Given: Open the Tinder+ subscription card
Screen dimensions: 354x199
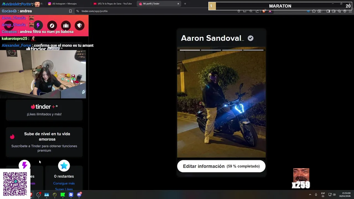Looking at the screenshot, I should 44,110.
